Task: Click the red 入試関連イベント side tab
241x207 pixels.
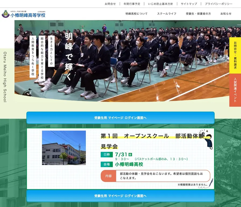Action: pyautogui.click(x=235, y=90)
